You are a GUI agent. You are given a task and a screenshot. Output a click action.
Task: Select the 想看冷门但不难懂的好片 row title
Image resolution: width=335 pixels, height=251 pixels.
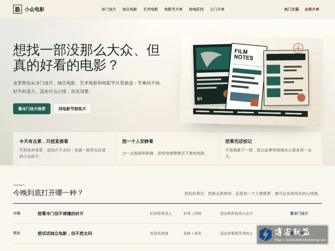(61, 214)
